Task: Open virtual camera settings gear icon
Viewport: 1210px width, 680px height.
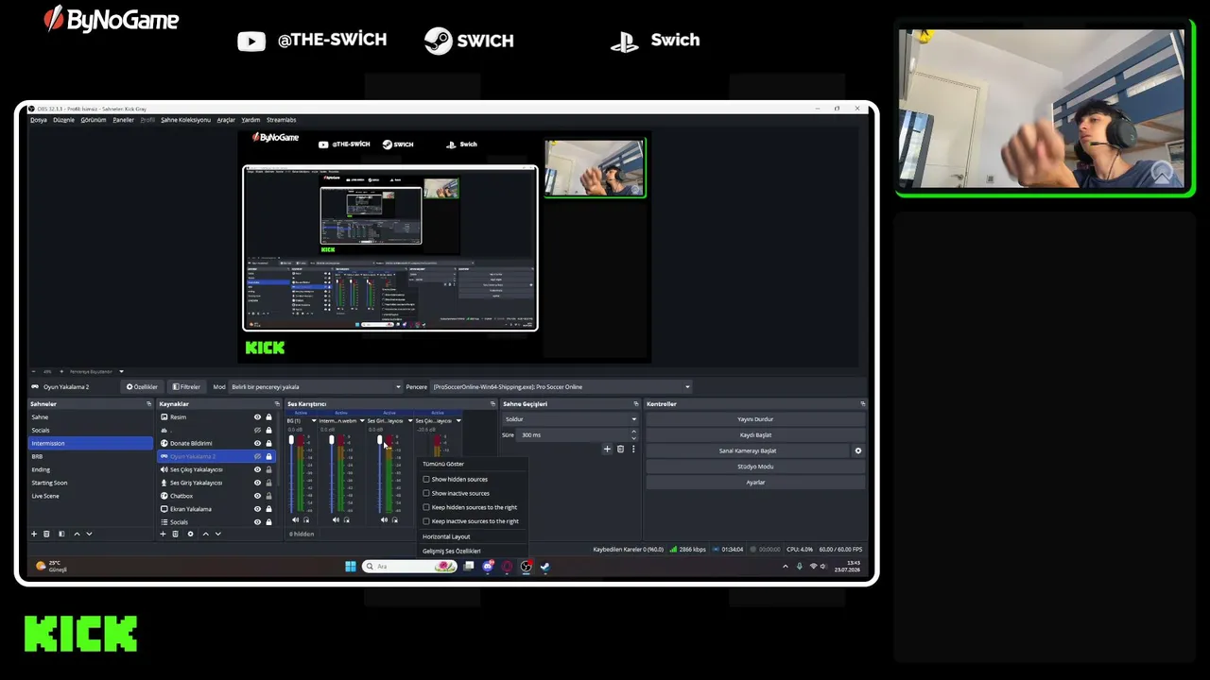Action: [x=858, y=450]
